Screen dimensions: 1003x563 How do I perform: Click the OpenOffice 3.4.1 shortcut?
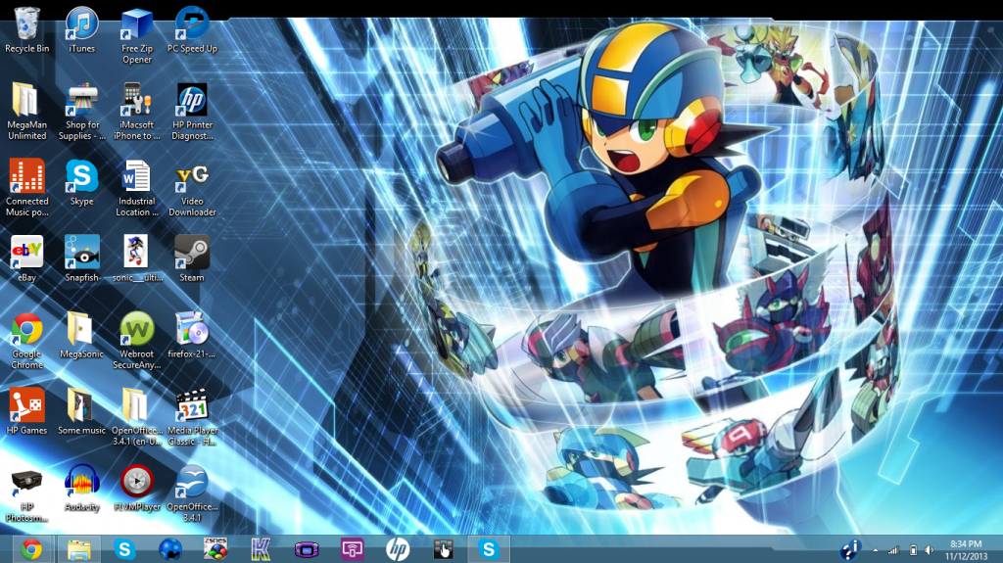192,493
